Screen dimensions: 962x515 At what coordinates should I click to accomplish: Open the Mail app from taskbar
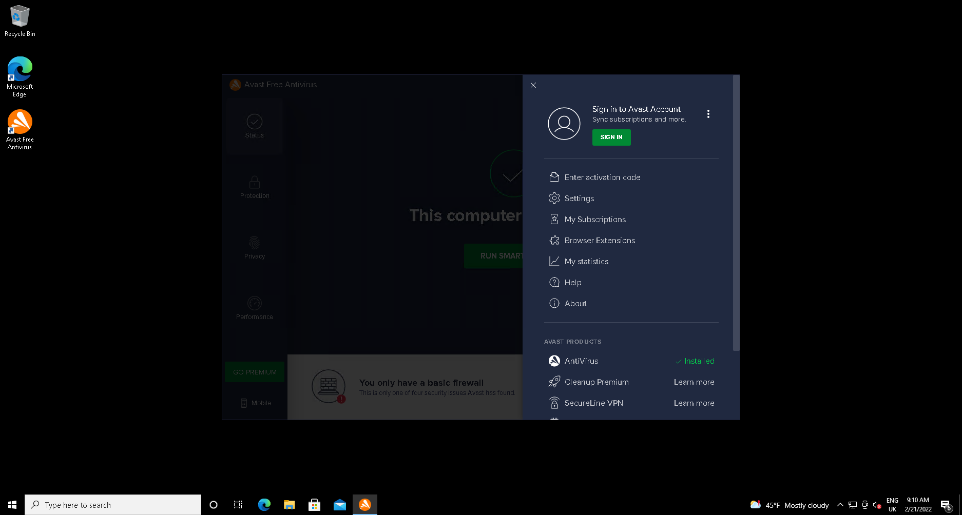[x=340, y=505]
